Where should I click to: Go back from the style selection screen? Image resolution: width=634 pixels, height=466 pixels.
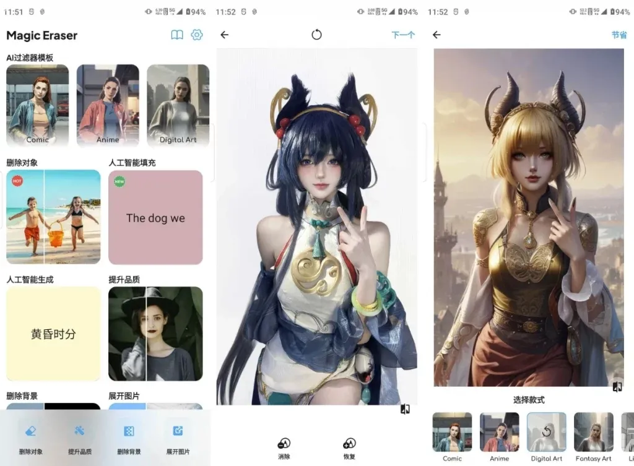436,35
